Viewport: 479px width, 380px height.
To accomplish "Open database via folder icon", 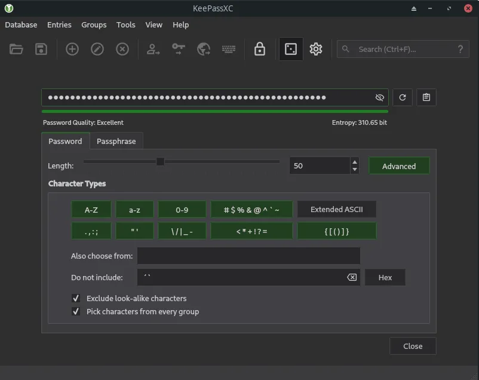I will pos(16,49).
